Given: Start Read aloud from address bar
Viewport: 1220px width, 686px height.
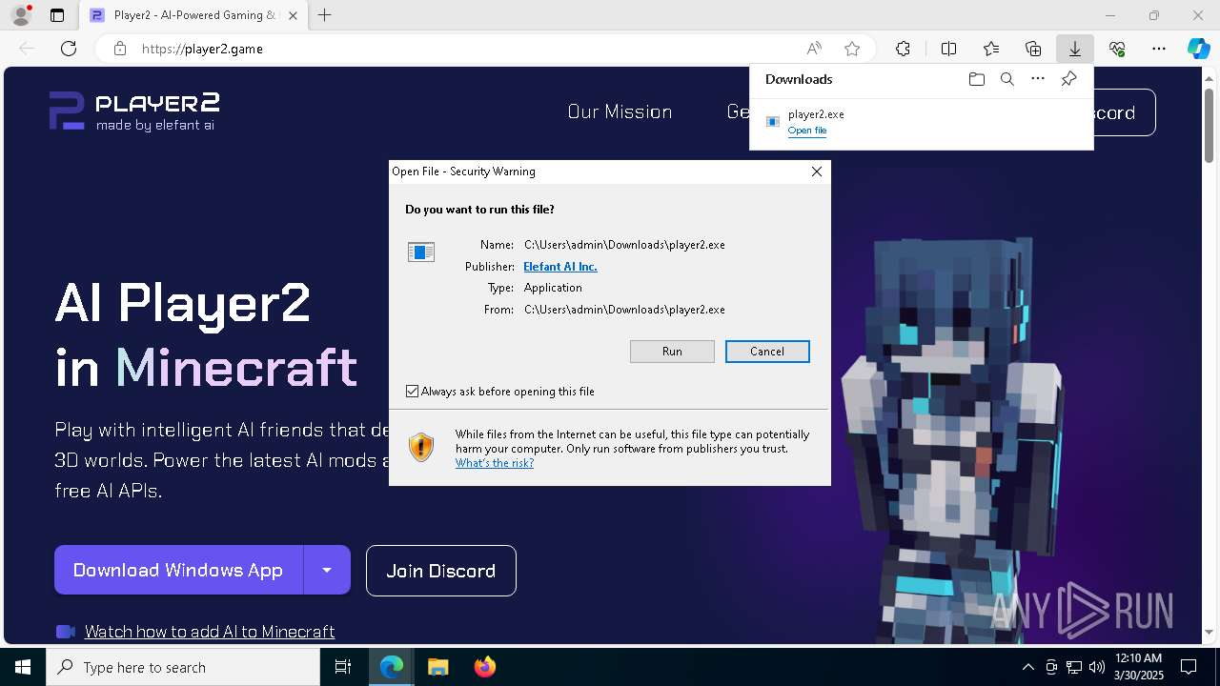Looking at the screenshot, I should [x=814, y=49].
